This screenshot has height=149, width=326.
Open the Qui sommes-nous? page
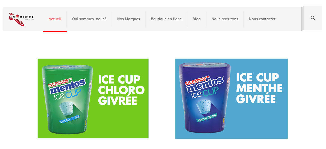click(x=89, y=19)
